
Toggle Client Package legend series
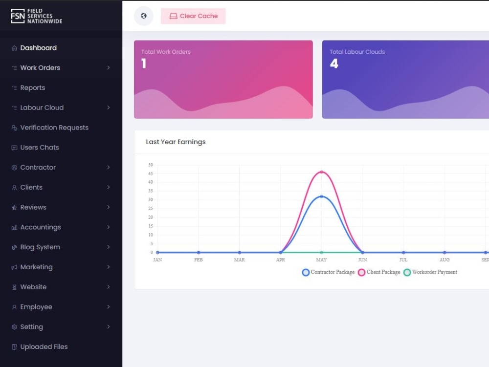point(379,272)
